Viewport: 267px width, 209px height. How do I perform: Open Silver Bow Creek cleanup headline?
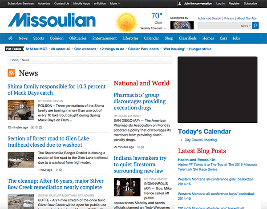tap(56, 184)
